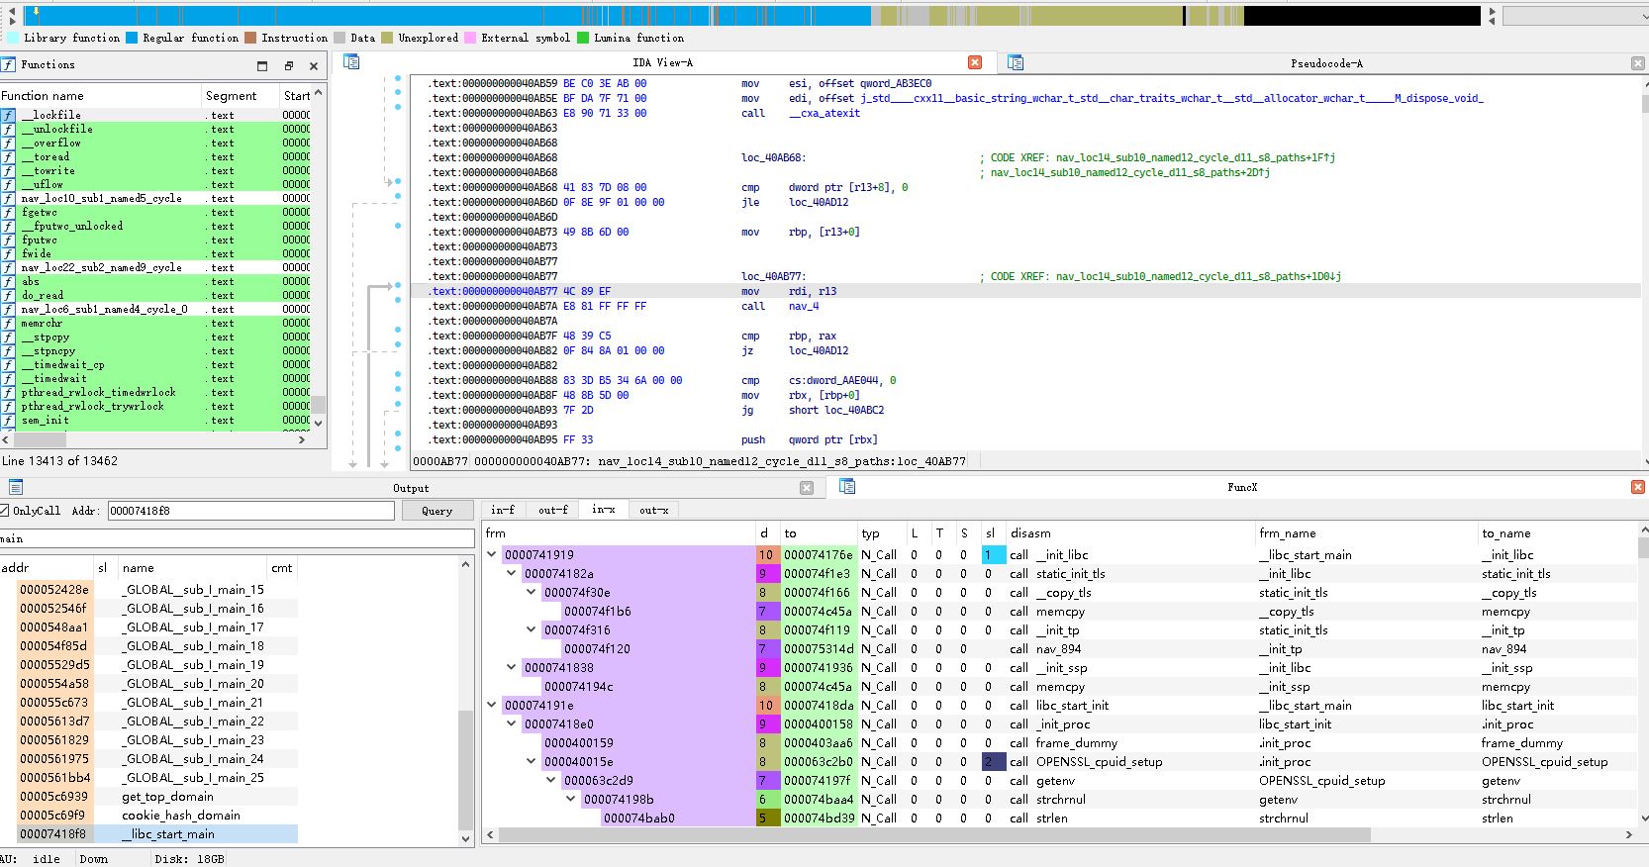Click function icon beside do_read
This screenshot has height=867, width=1649.
pyautogui.click(x=8, y=295)
